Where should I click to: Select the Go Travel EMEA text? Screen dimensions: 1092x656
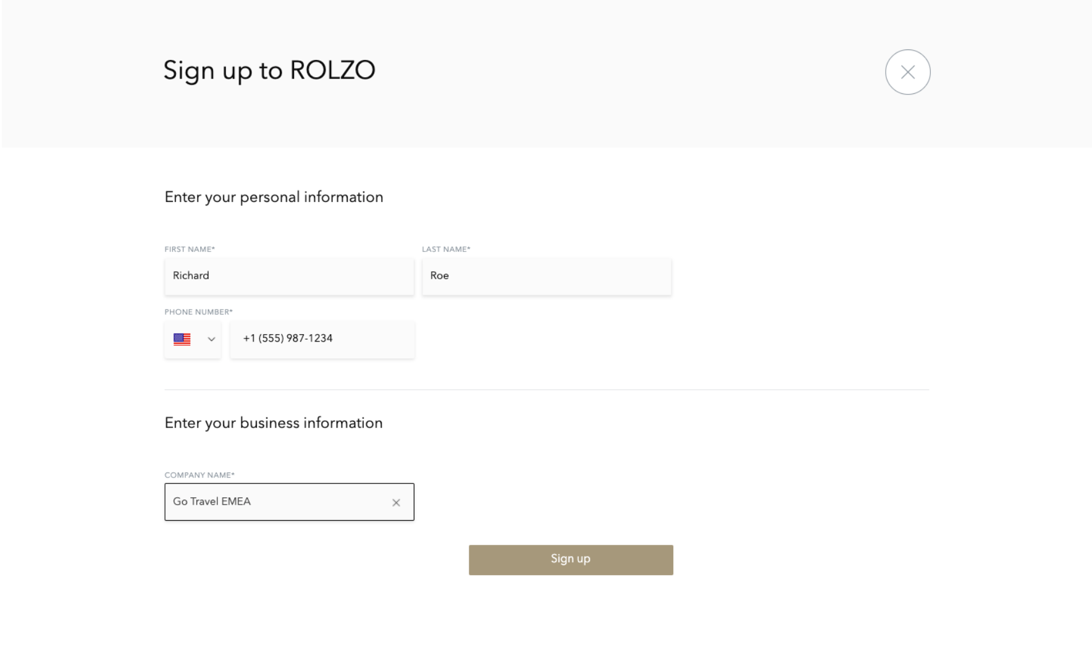pos(211,502)
